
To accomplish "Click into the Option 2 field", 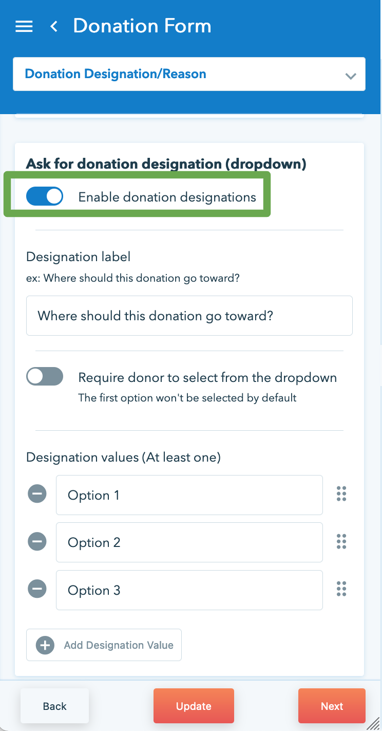I will click(x=189, y=542).
